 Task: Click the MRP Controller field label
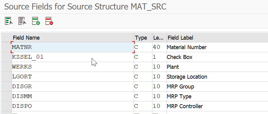[185, 106]
